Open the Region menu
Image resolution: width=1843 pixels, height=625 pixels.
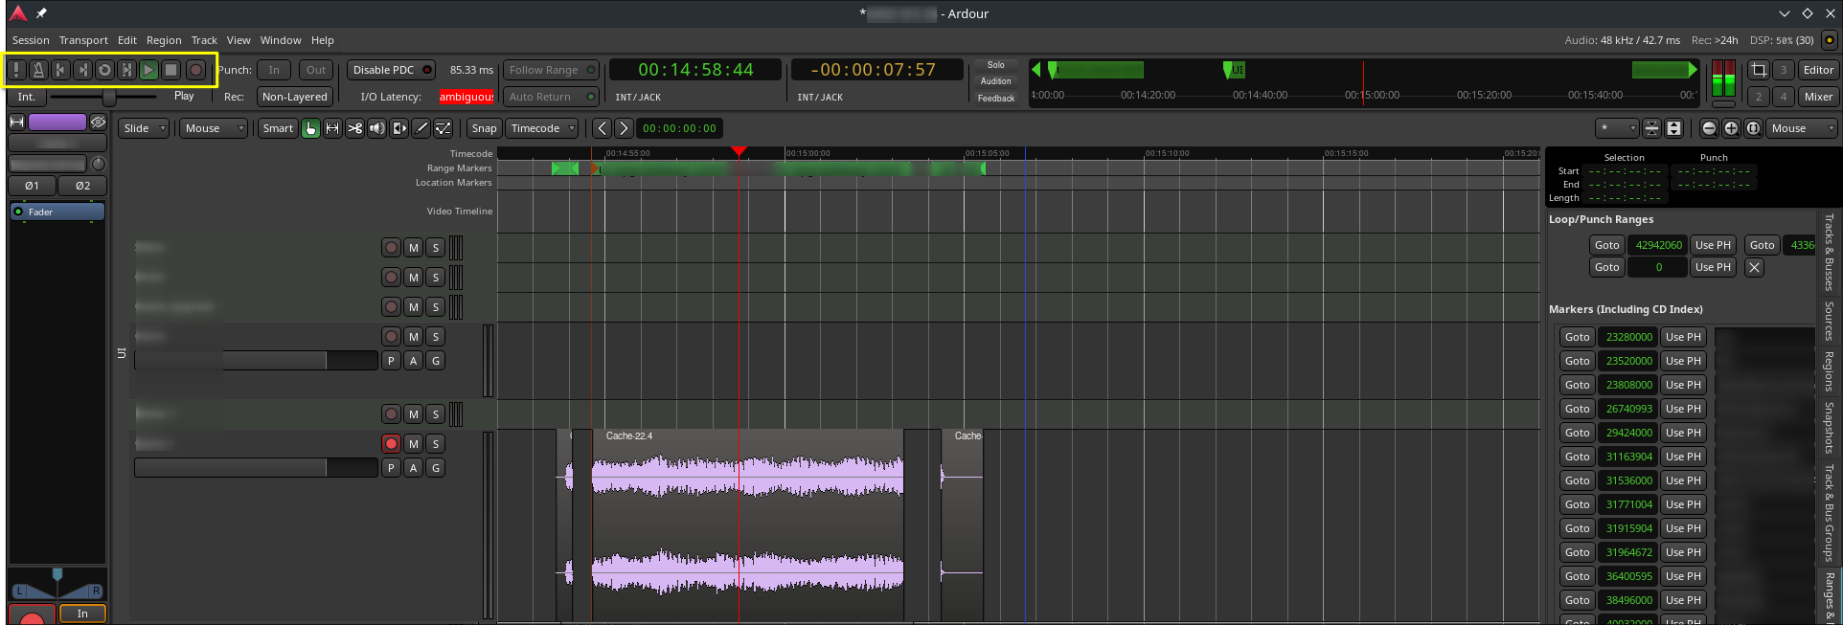point(164,40)
